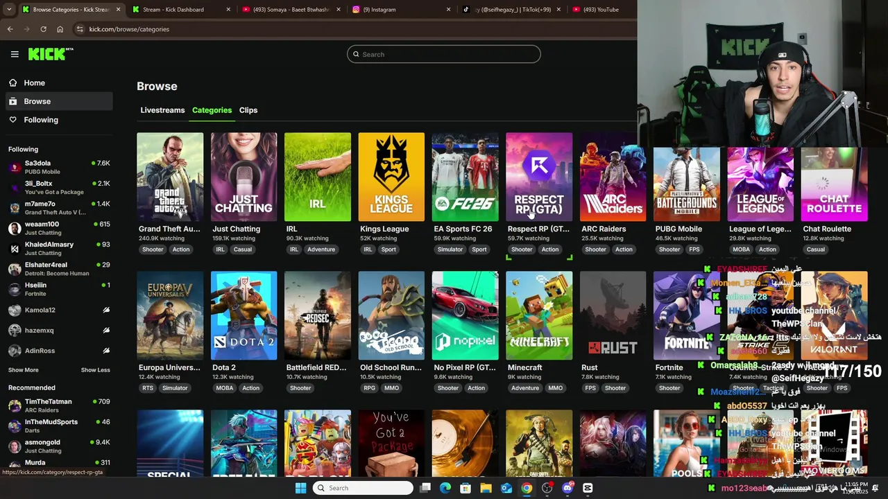Open Discord from taskbar
The width and height of the screenshot is (888, 499).
click(x=567, y=488)
